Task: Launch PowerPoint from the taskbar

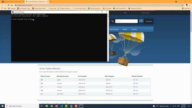Action: tap(56, 106)
